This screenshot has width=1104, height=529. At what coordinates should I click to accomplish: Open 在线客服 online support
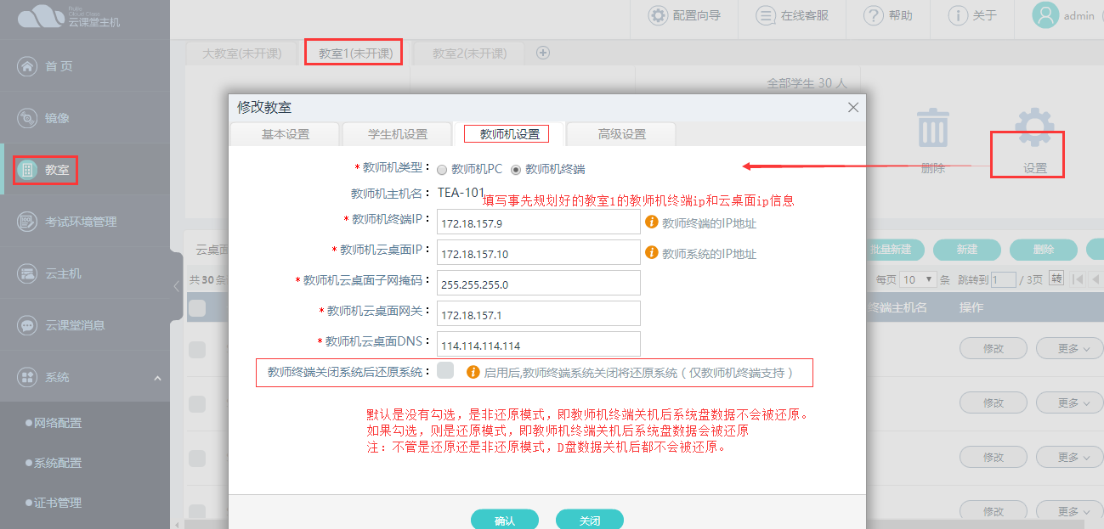pos(792,15)
